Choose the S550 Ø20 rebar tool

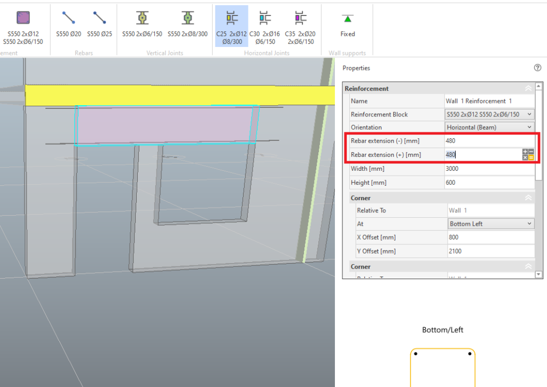(68, 18)
